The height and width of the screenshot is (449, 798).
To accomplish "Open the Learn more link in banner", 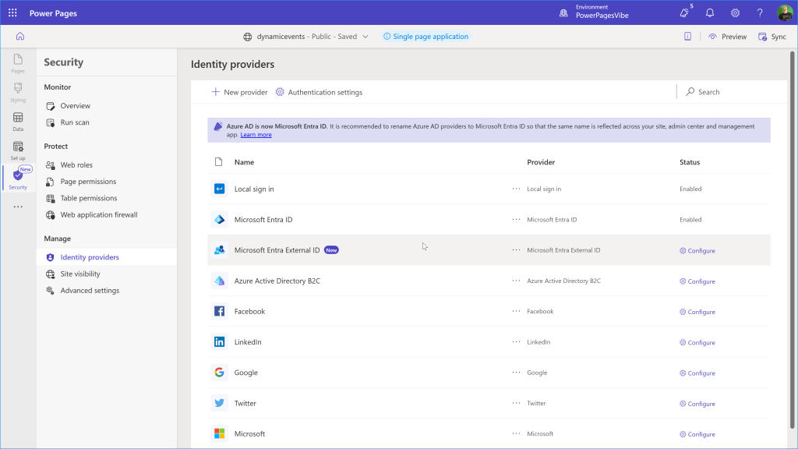I will pos(256,135).
